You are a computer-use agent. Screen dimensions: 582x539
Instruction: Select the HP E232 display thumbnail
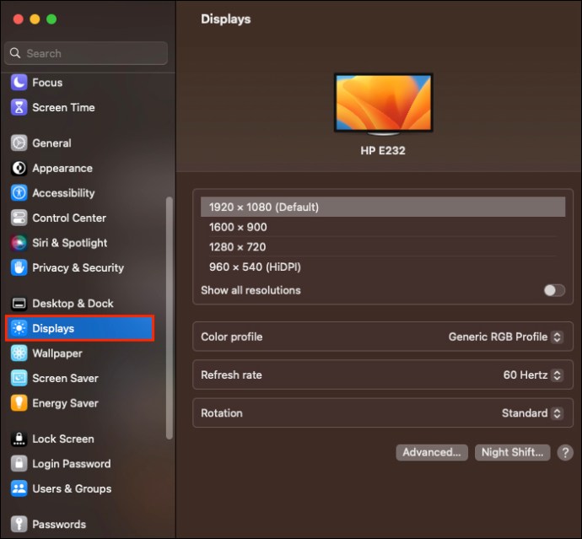(384, 105)
